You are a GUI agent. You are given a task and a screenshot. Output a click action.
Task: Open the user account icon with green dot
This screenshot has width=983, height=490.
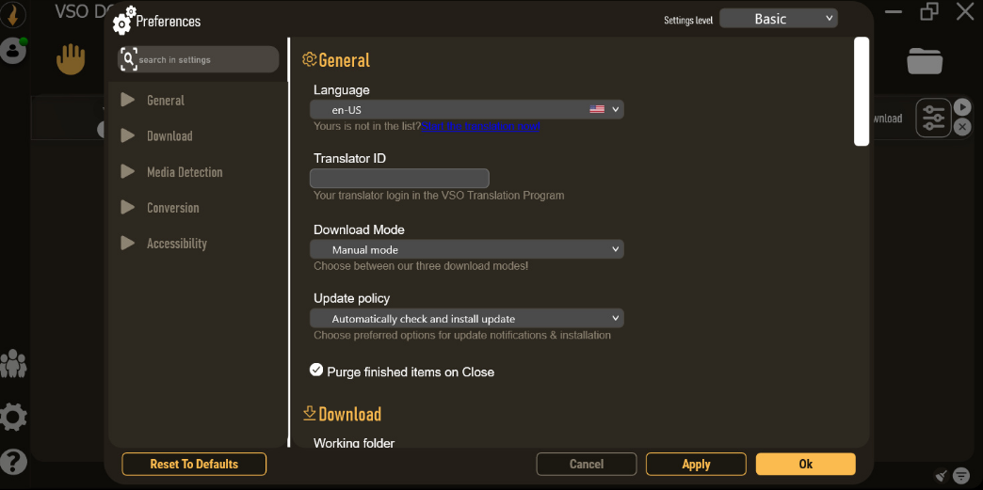[13, 51]
